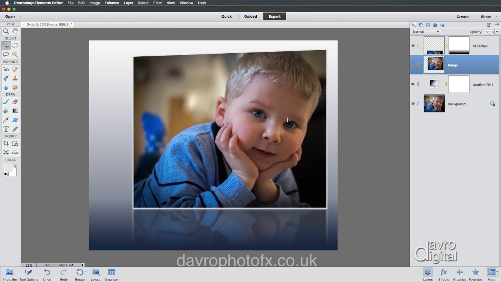Select the Paint Bucket tool
The width and height of the screenshot is (501, 282).
[6, 111]
